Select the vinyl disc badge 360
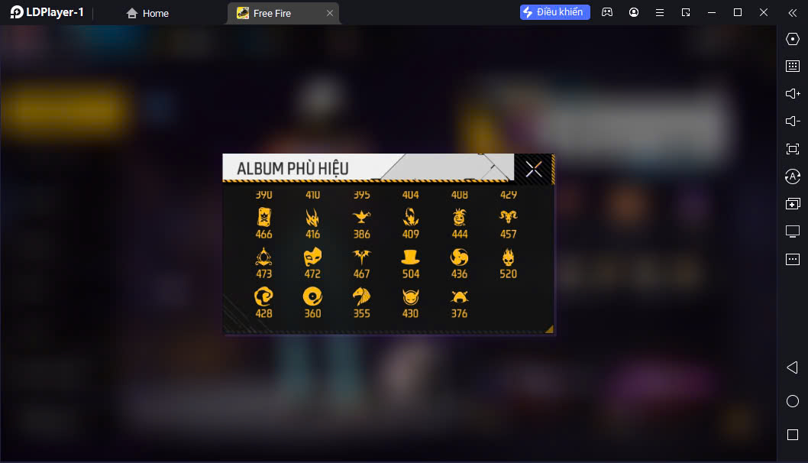 312,303
